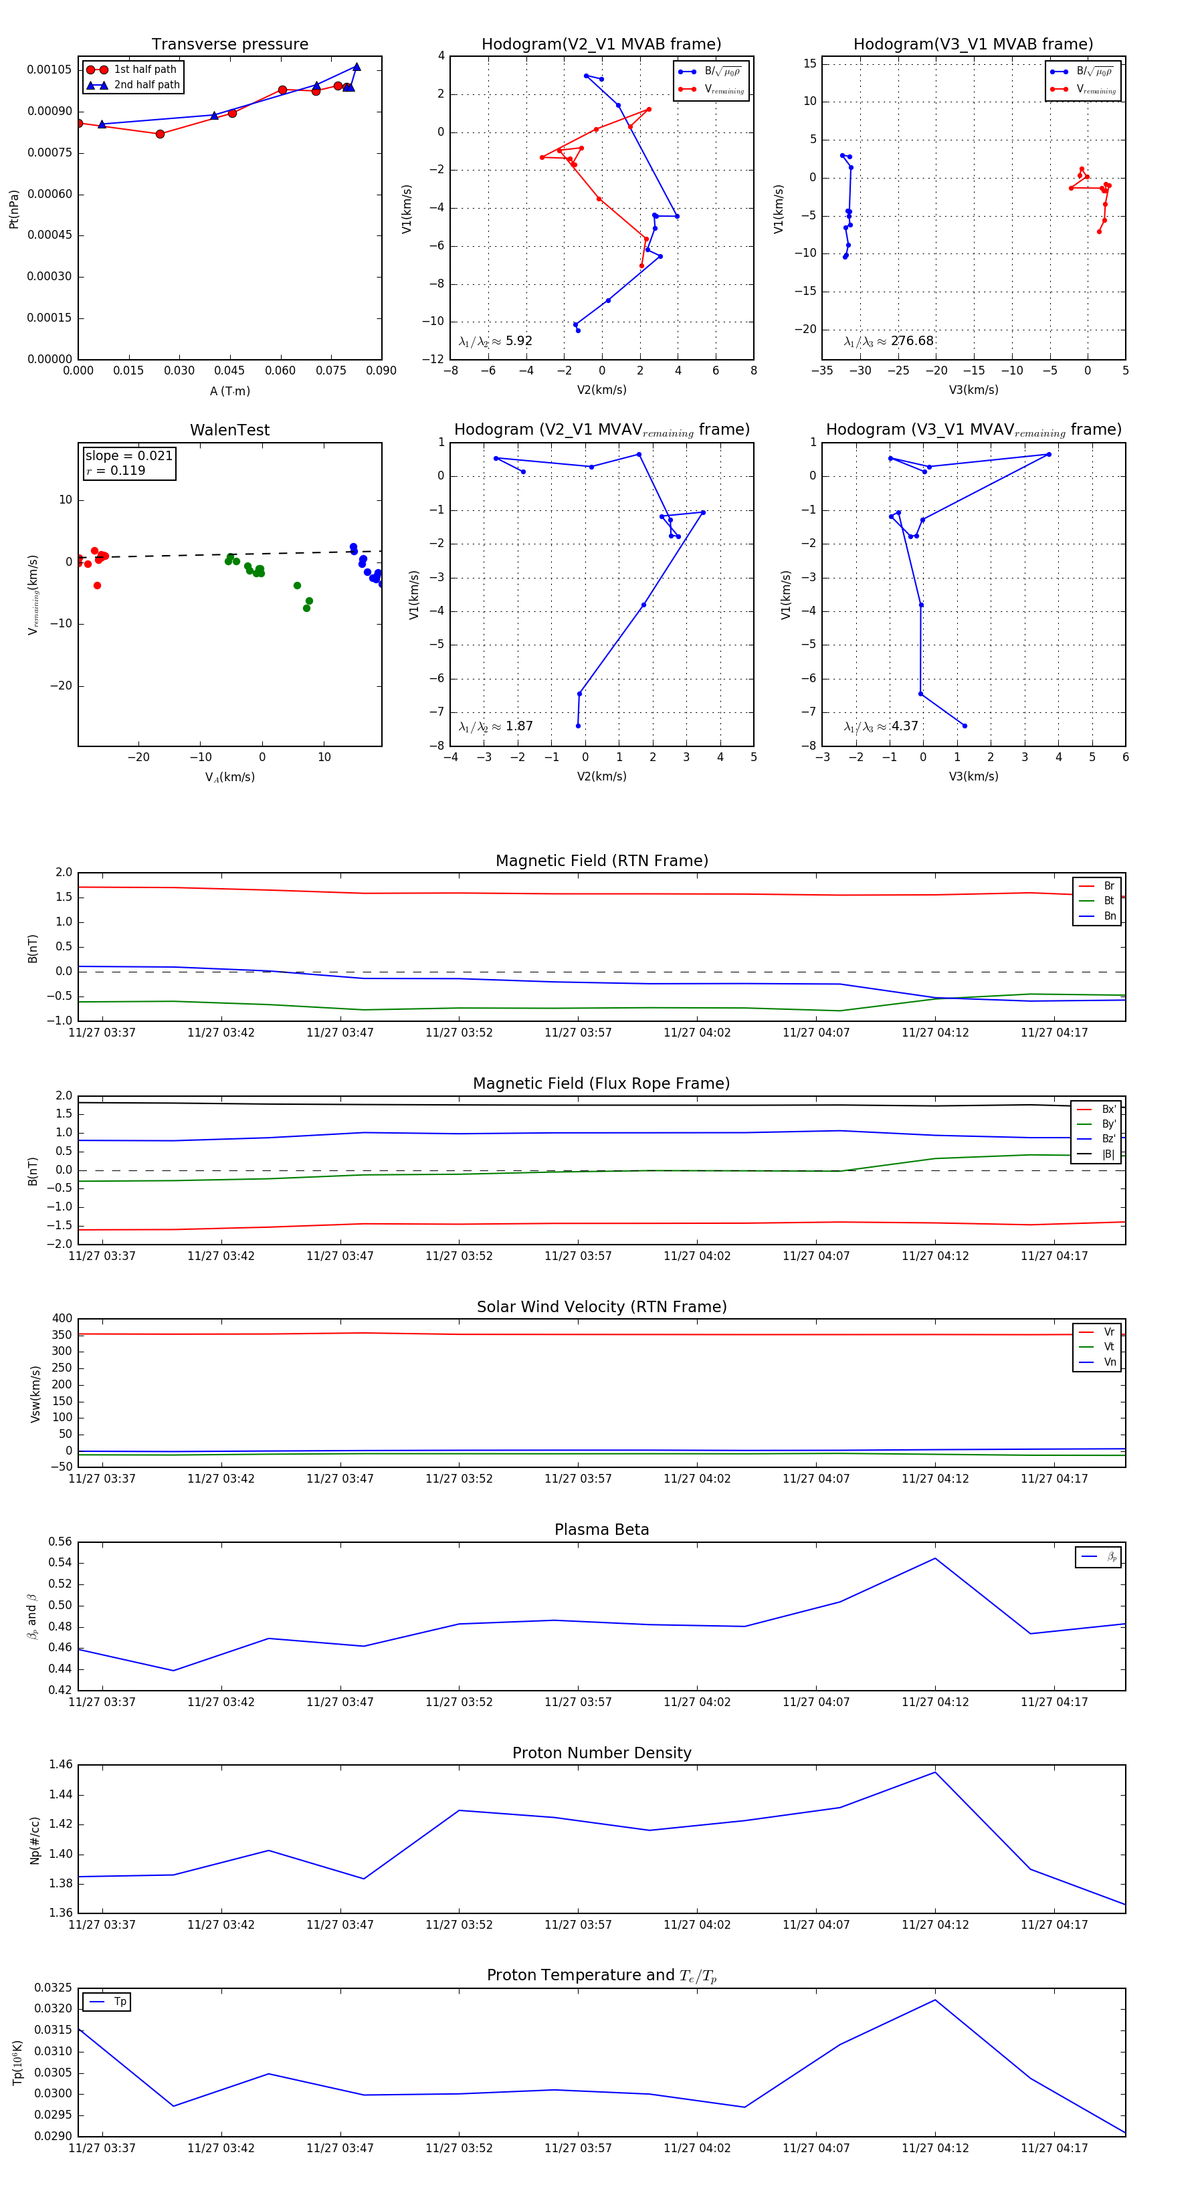Click the By' legend entry
This screenshot has width=1204, height=2207.
pyautogui.click(x=1097, y=1124)
